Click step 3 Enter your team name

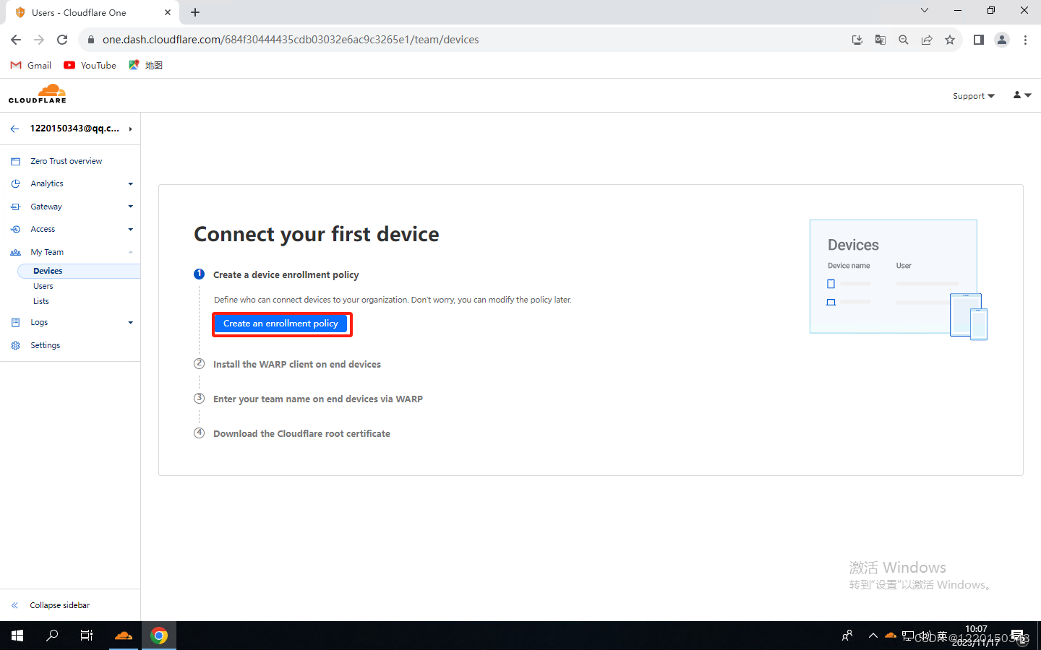click(317, 399)
